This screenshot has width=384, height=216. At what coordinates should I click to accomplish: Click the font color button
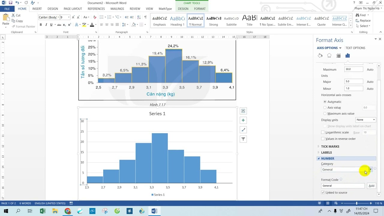(x=92, y=25)
